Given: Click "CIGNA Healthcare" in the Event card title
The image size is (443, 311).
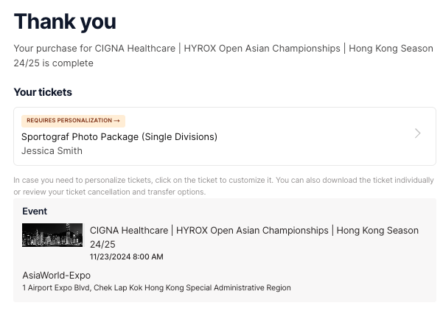Looking at the screenshot, I should (x=129, y=231).
